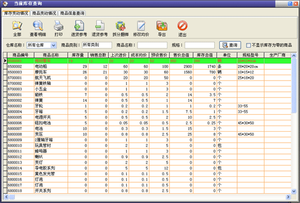
Task: Expand the 仓库名称 warehouse dropdown
Action: (x=53, y=45)
